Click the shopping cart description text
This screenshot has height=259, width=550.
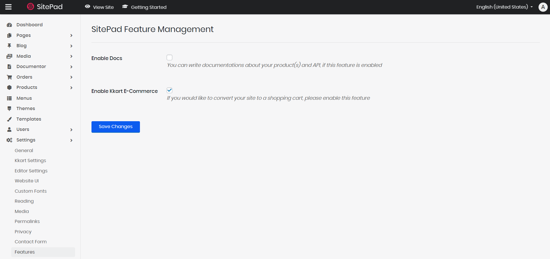[x=268, y=98]
